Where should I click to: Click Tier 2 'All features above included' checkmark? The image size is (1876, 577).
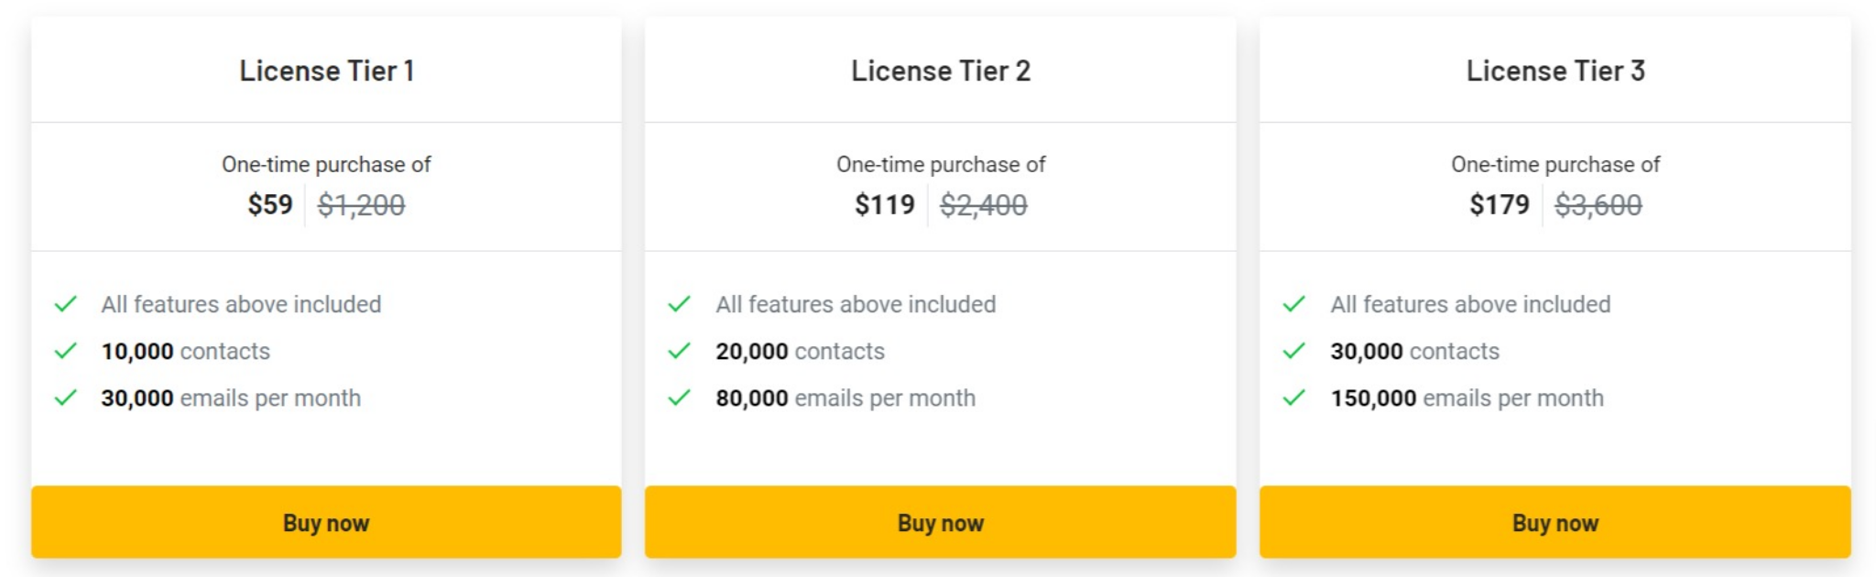680,304
